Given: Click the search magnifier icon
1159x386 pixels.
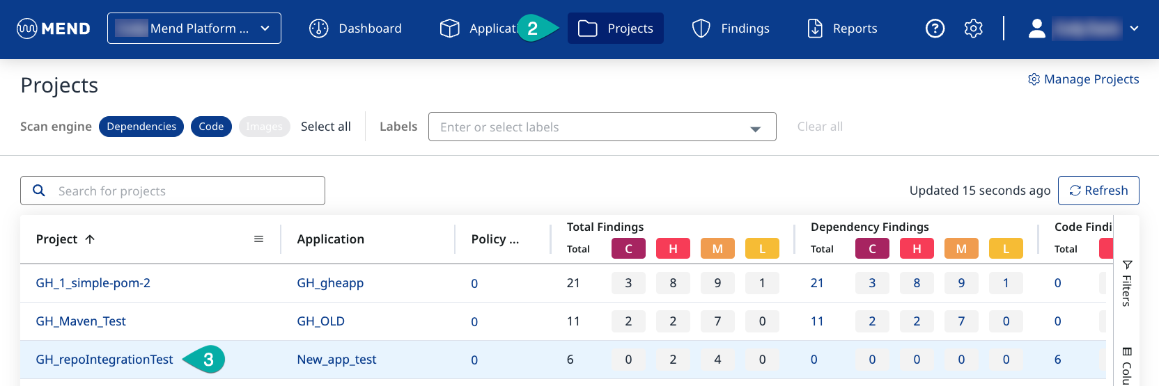Looking at the screenshot, I should [x=40, y=191].
